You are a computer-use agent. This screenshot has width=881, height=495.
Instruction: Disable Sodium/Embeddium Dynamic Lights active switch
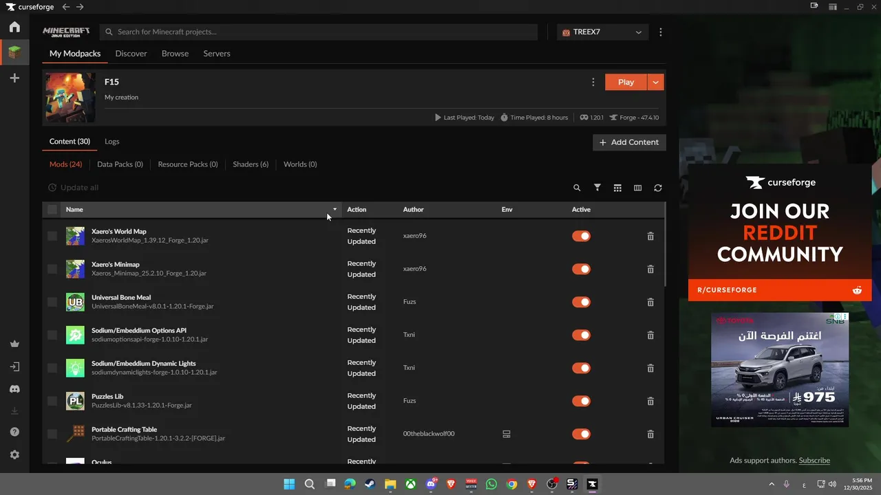tap(582, 368)
